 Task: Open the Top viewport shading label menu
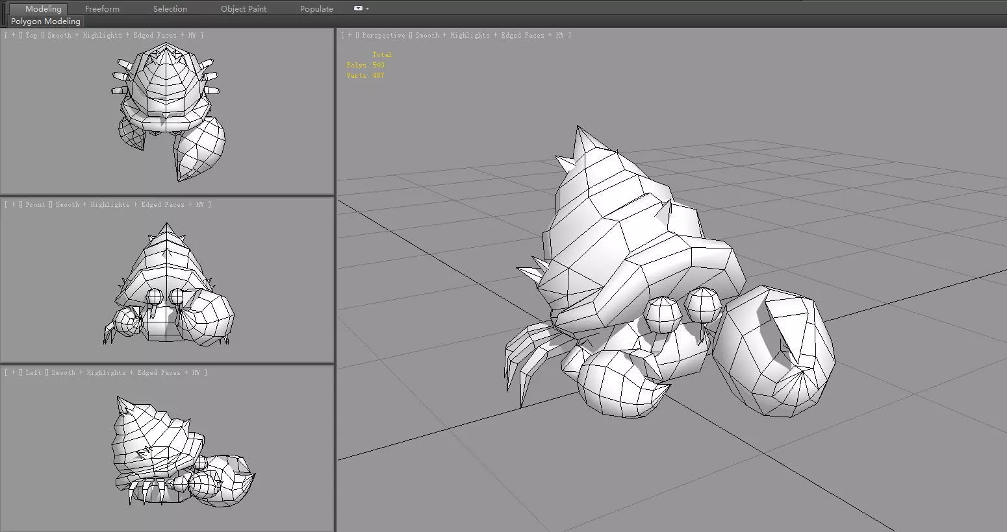coord(121,35)
